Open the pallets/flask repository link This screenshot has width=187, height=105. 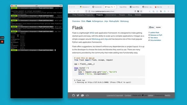point(155,32)
